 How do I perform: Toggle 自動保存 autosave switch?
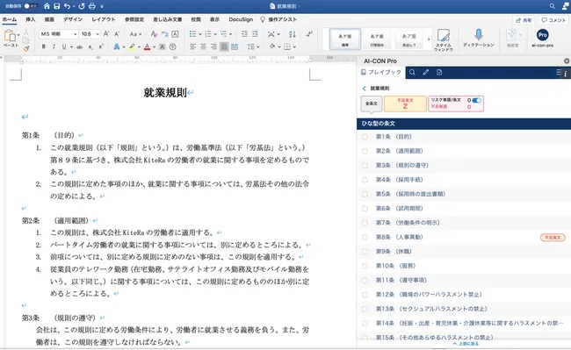click(x=30, y=6)
